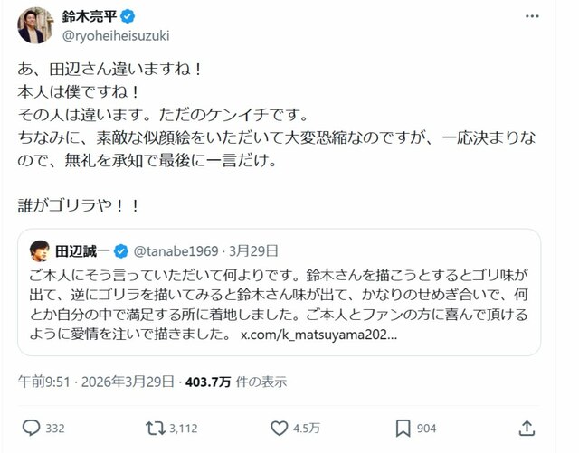Open the 田辺誠一 name in quoted tweet
Viewport: 579px width, 453px height.
click(83, 250)
